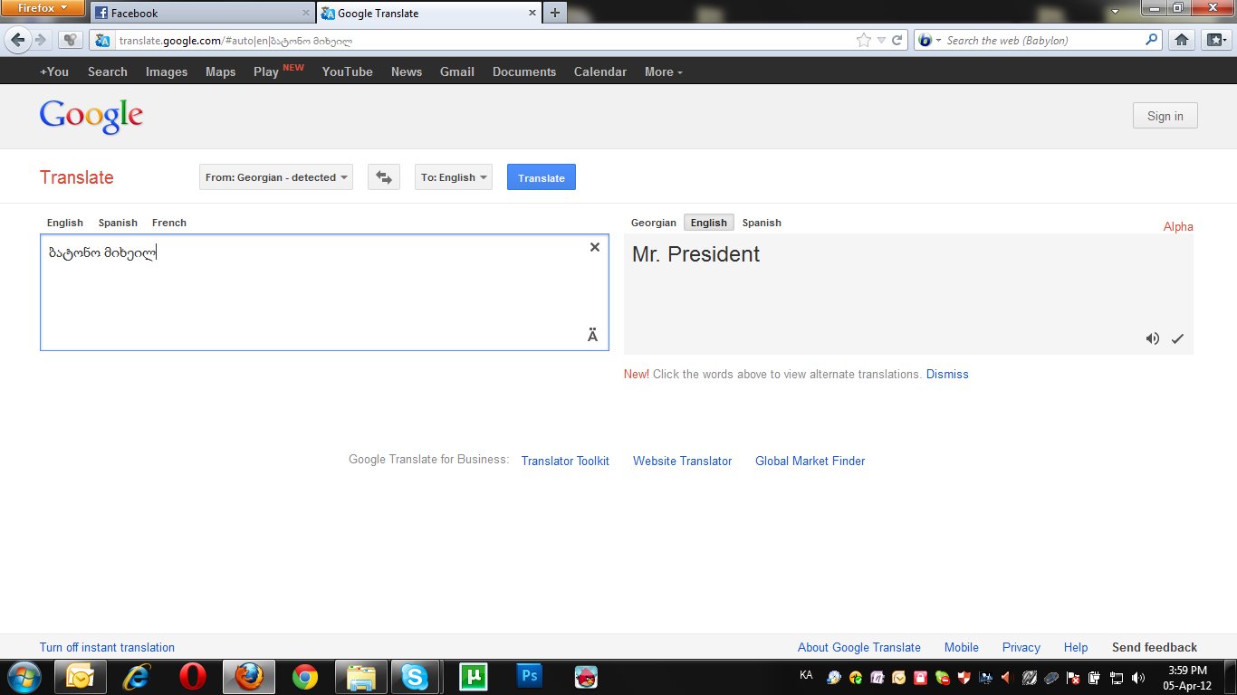
Task: Open the From: Georgian - detected dropdown
Action: tap(276, 177)
